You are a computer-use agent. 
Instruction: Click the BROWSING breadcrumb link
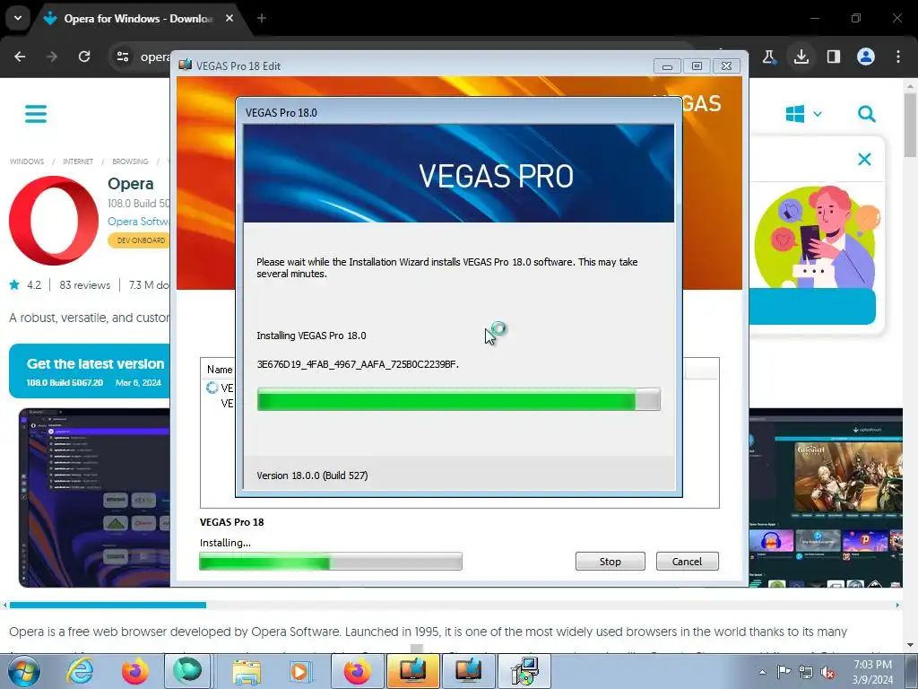click(130, 161)
